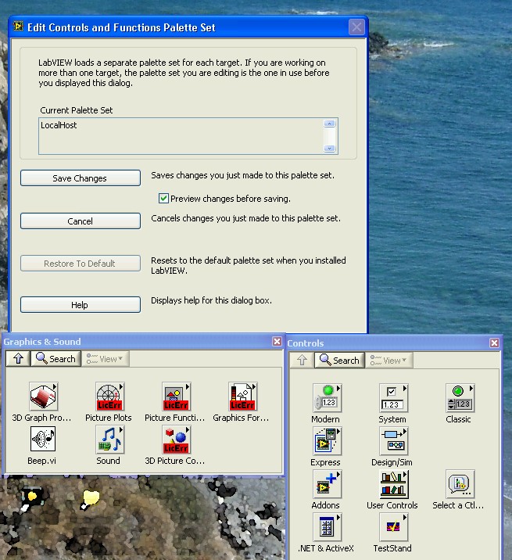The width and height of the screenshot is (512, 560).
Task: Open the Design/Sim controls palette
Action: (393, 441)
